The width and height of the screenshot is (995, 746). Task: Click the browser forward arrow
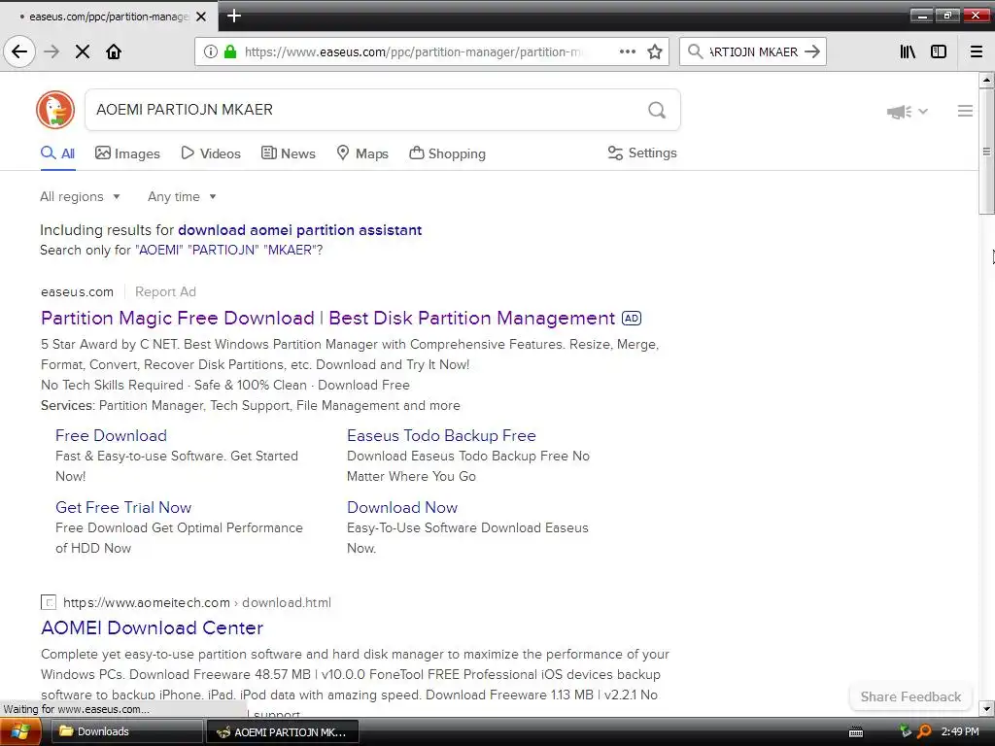pos(51,51)
